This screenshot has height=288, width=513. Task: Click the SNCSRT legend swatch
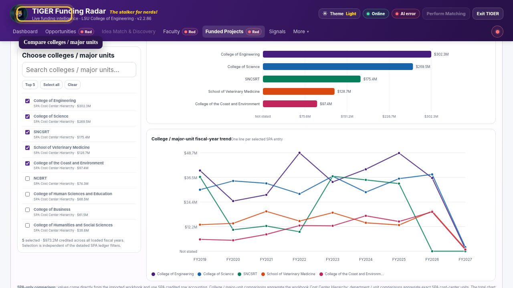coord(240,274)
